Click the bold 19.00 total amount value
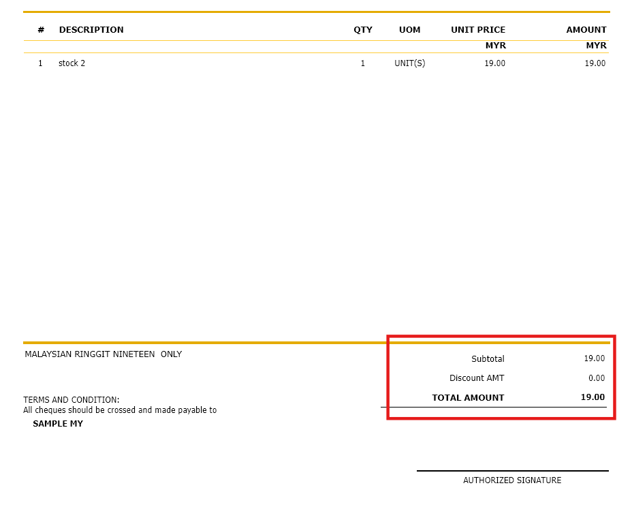632x507 pixels. [x=592, y=397]
